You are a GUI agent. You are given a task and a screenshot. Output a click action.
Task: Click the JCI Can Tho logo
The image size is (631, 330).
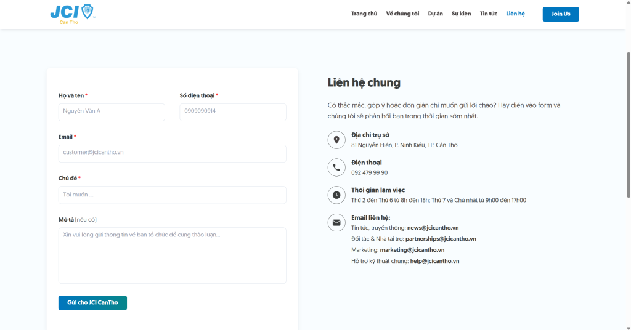pyautogui.click(x=72, y=14)
